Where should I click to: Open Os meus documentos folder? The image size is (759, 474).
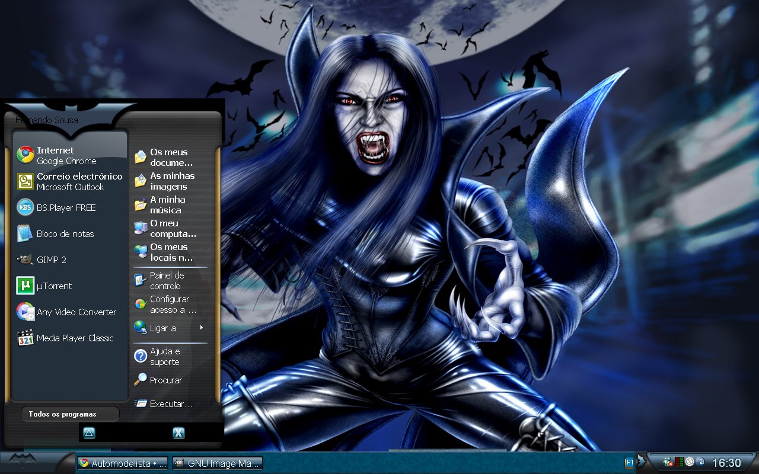point(170,158)
